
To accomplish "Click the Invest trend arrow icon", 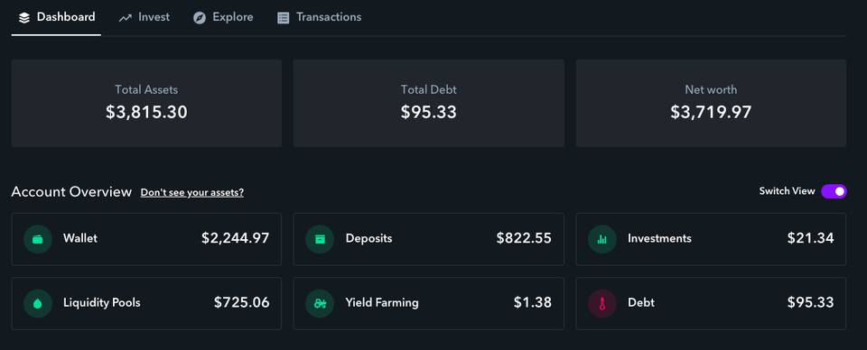I will tap(126, 18).
